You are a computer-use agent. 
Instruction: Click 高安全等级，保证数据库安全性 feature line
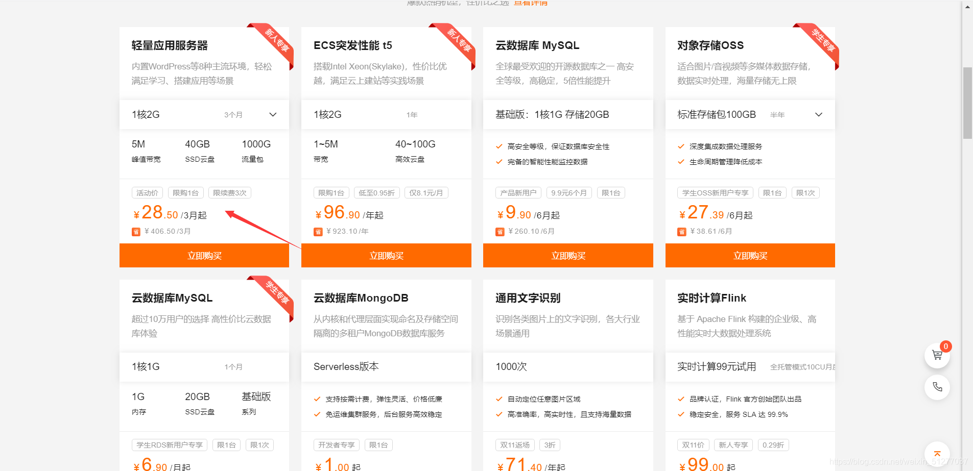(553, 146)
